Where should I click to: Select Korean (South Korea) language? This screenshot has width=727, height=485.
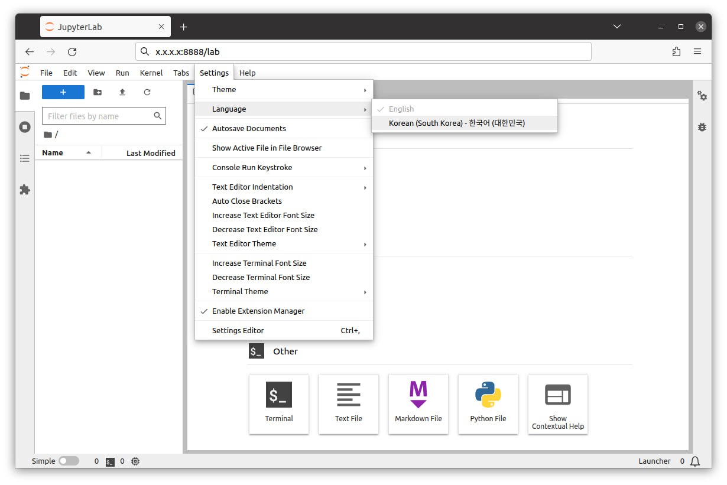(465, 123)
